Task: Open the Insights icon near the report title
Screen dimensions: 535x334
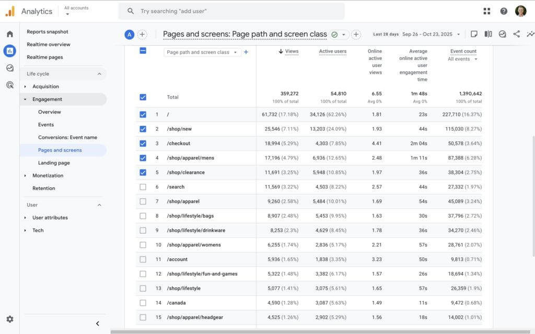Action: [x=502, y=33]
